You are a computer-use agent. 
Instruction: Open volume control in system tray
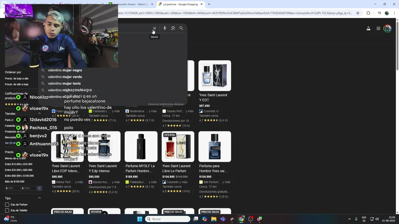point(377,219)
